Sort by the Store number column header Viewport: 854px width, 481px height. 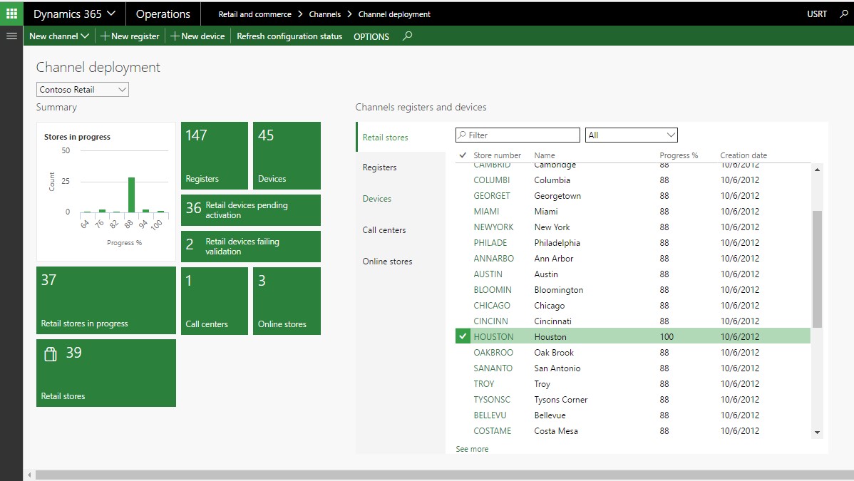pyautogui.click(x=498, y=155)
